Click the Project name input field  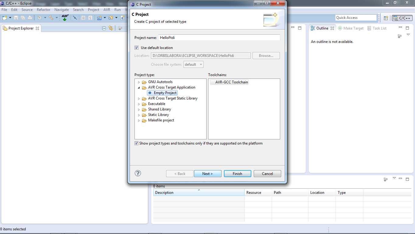[219, 38]
